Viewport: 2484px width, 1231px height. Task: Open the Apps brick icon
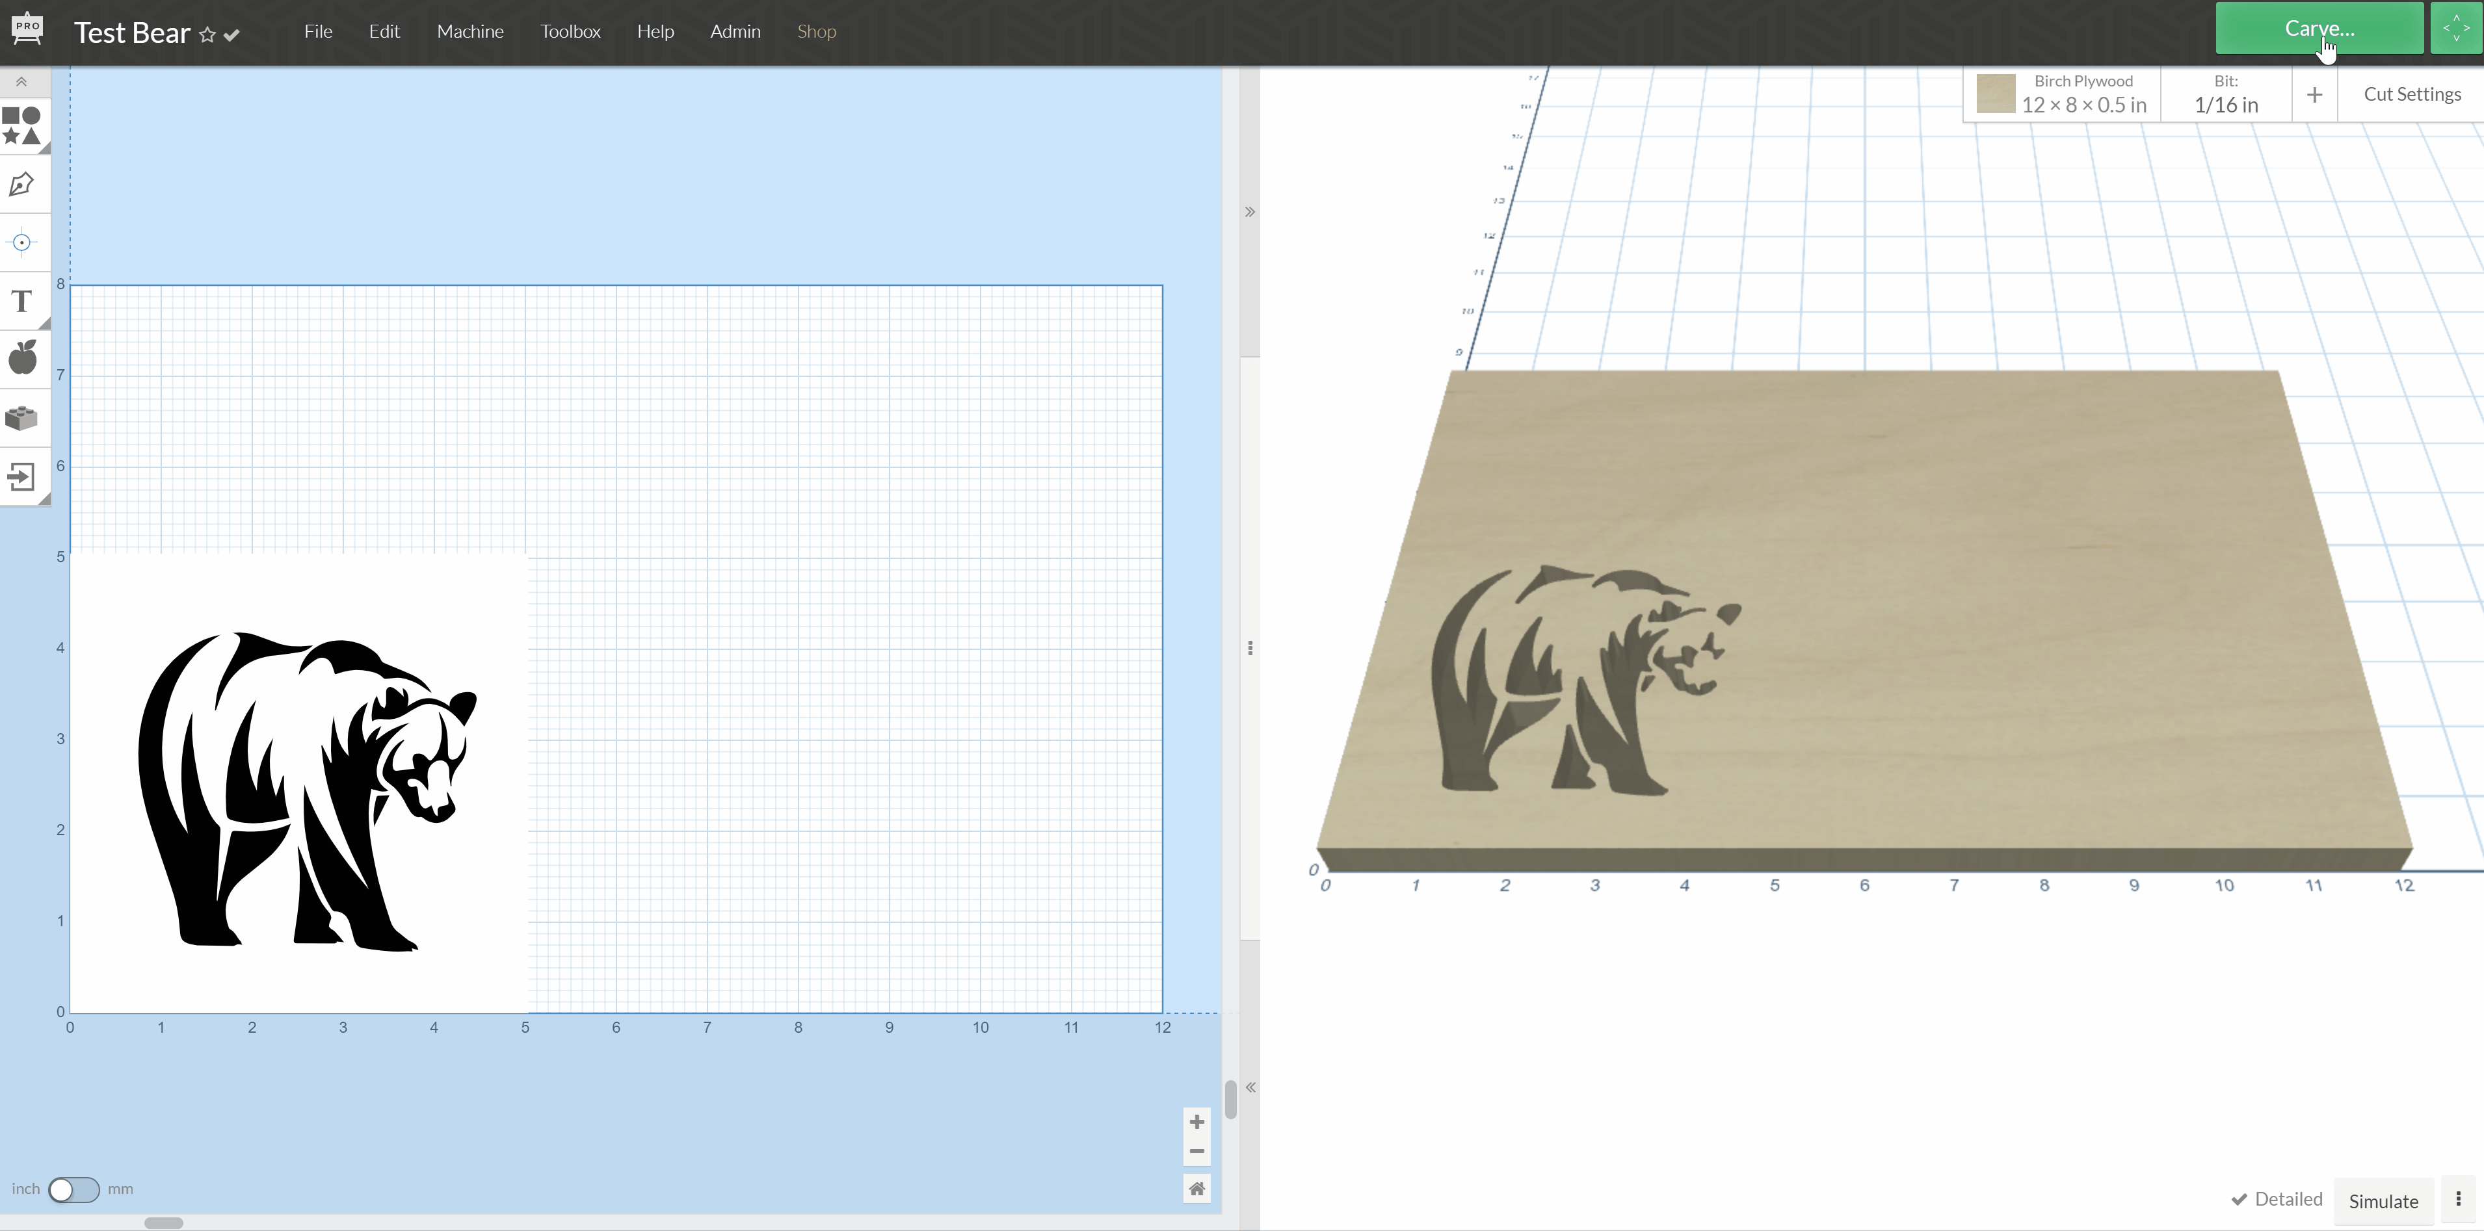coord(22,419)
